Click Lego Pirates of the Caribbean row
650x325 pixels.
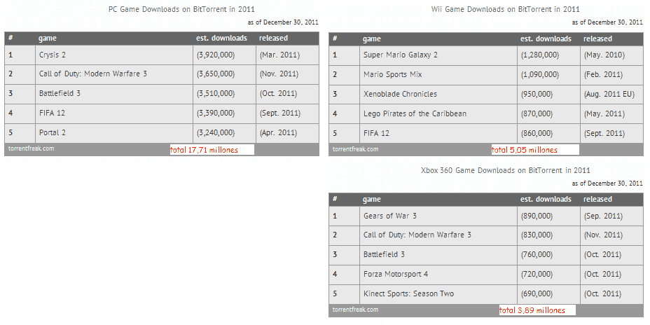point(486,113)
